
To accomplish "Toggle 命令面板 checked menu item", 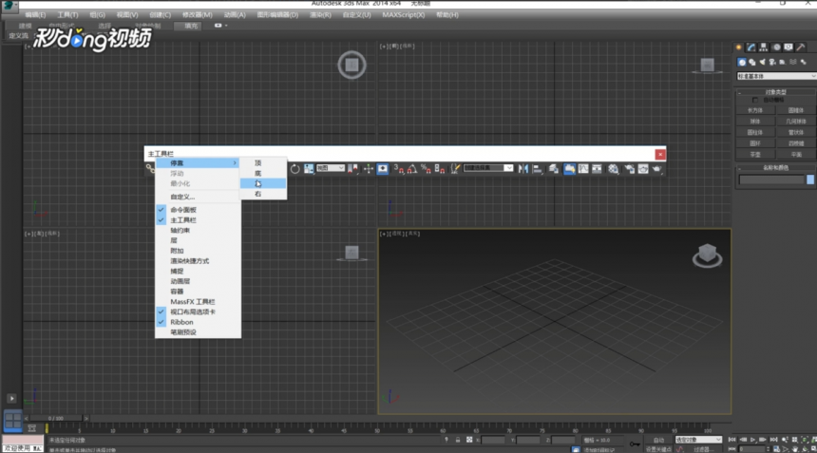I will click(x=198, y=210).
